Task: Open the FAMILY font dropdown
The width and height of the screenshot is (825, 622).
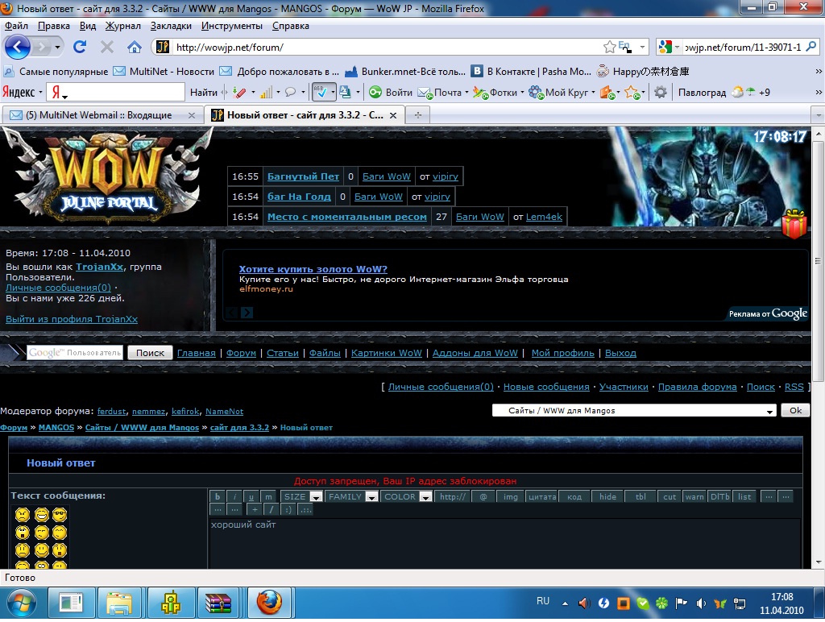Action: pyautogui.click(x=351, y=496)
